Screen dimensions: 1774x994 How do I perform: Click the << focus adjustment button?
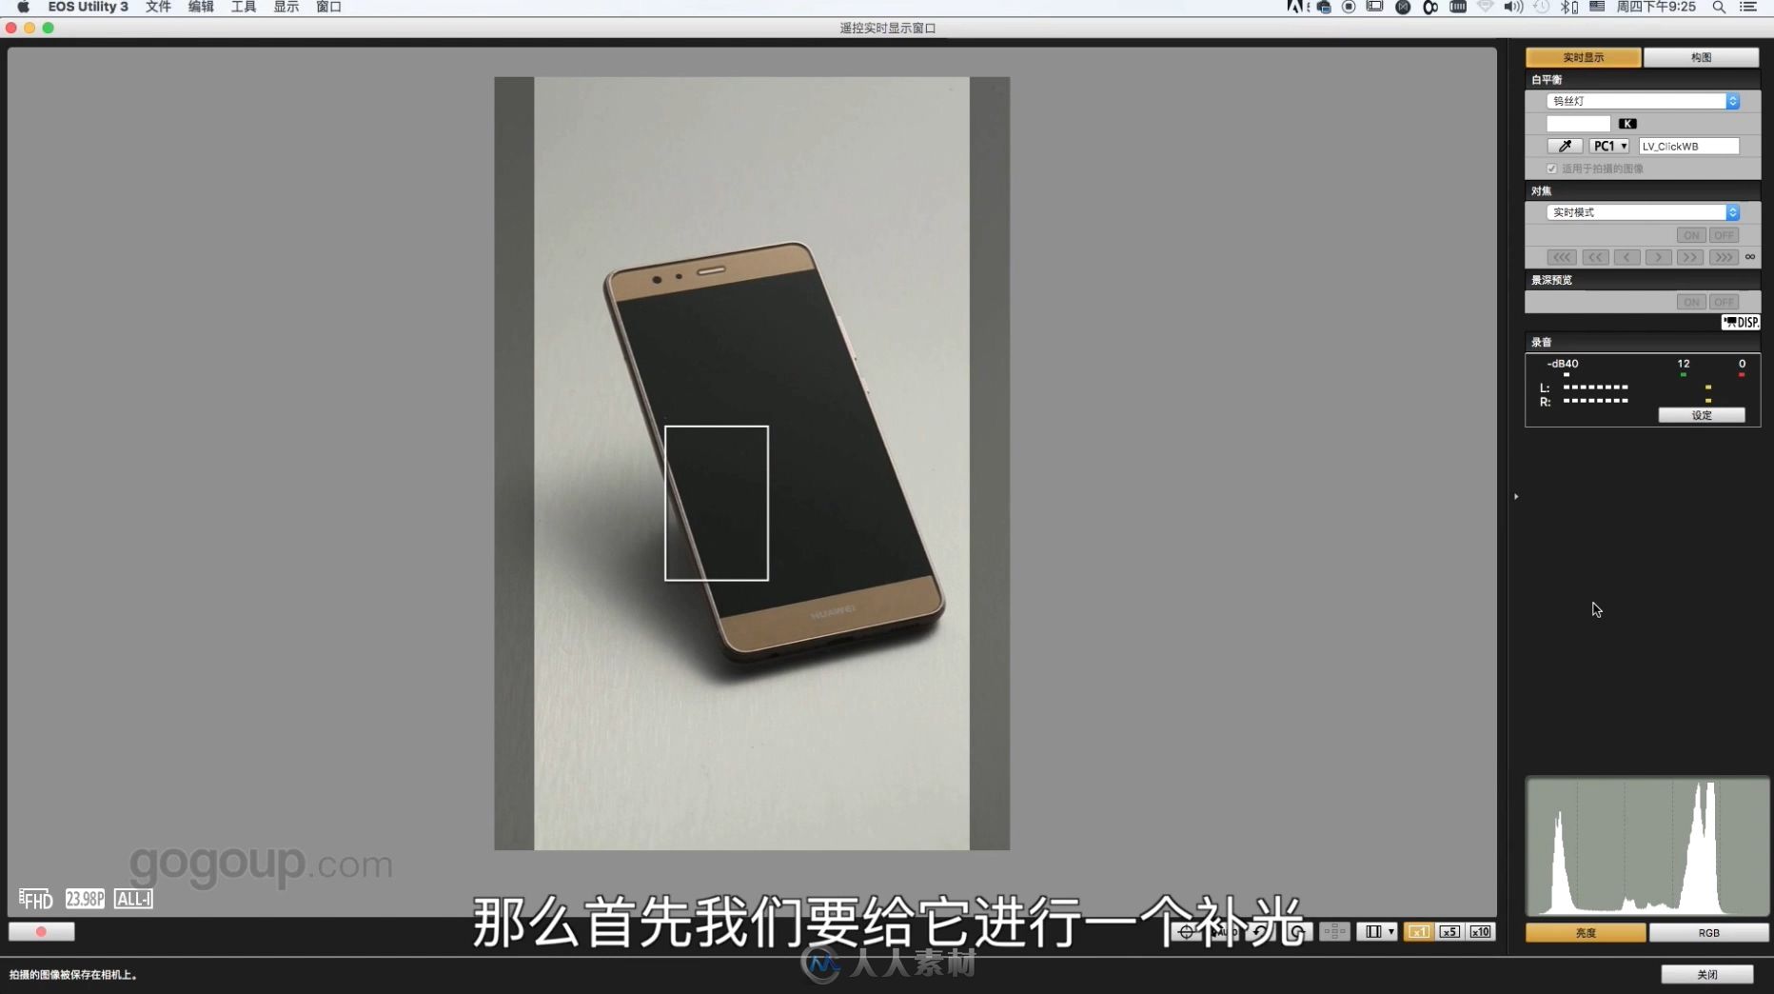pyautogui.click(x=1595, y=257)
